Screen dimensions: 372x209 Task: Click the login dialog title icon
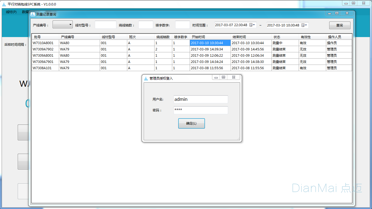click(x=146, y=78)
